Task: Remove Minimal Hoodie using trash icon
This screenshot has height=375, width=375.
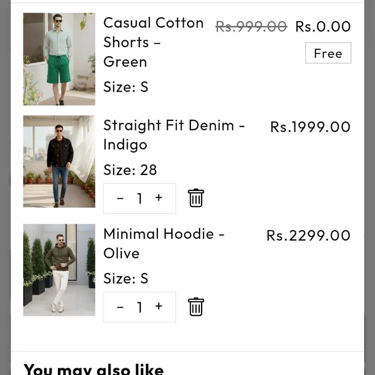Action: point(196,307)
